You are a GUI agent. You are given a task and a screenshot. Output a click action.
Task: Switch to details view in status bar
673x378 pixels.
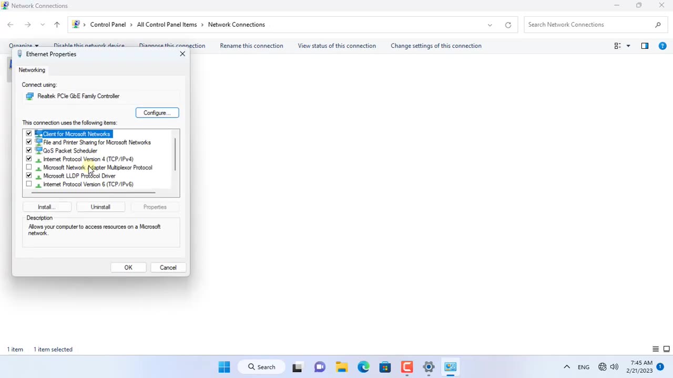(656, 349)
